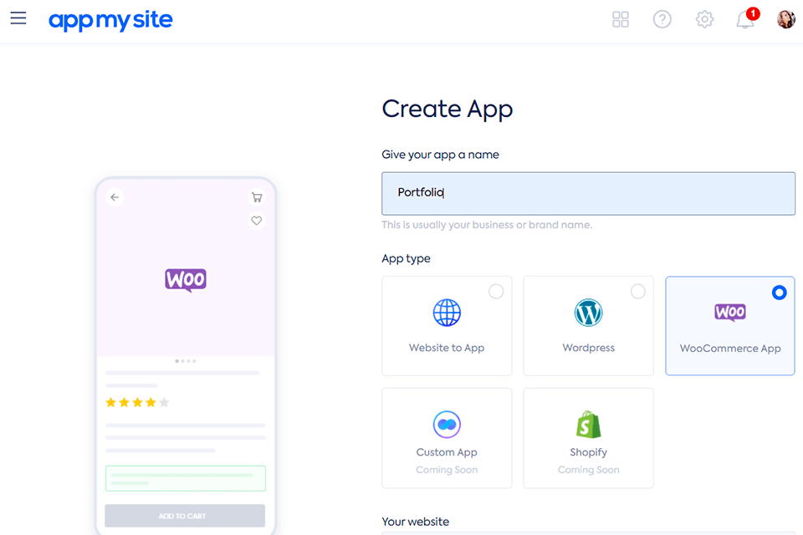Click the red notification count badge
Image resolution: width=803 pixels, height=535 pixels.
tap(753, 13)
